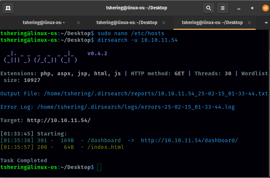Screen dimensions: 270x178
Task: Close the terminal with orange X button
Action: click(266, 8)
